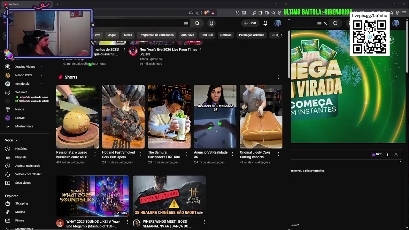Image resolution: width=409 pixels, height=230 pixels.
Task: Open options for the New Year's Eve 2026 video
Action: coord(201,50)
